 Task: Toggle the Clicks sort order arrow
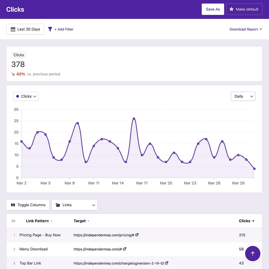(x=253, y=221)
